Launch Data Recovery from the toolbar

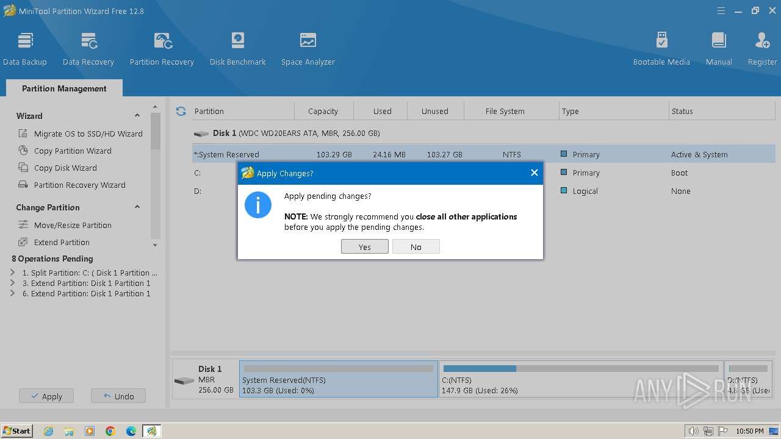pos(88,49)
